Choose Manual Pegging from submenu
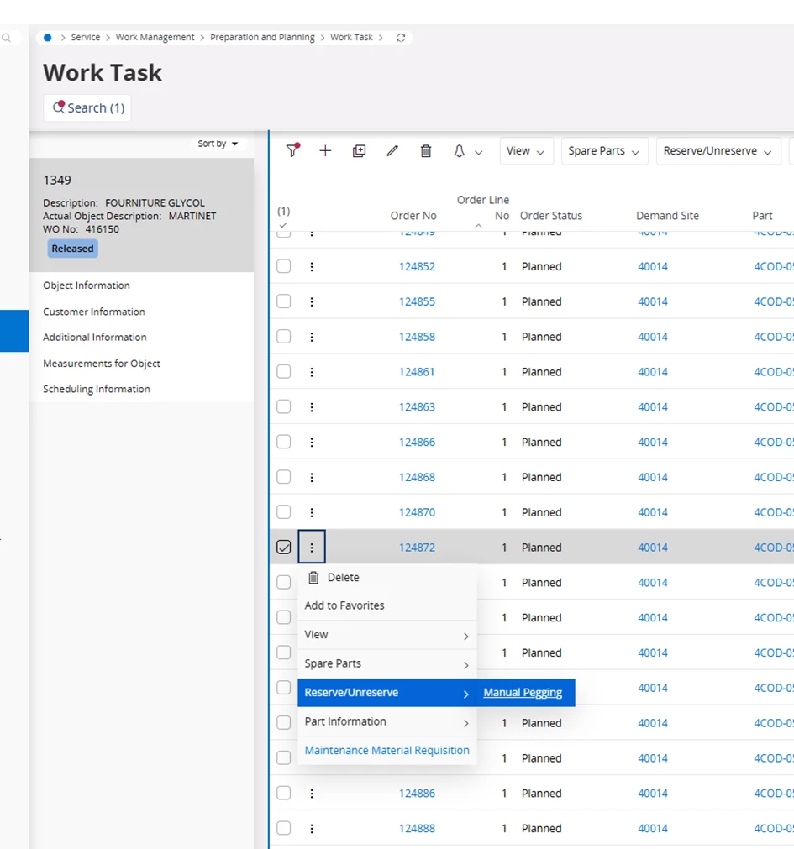Image resolution: width=794 pixels, height=849 pixels. click(x=523, y=693)
